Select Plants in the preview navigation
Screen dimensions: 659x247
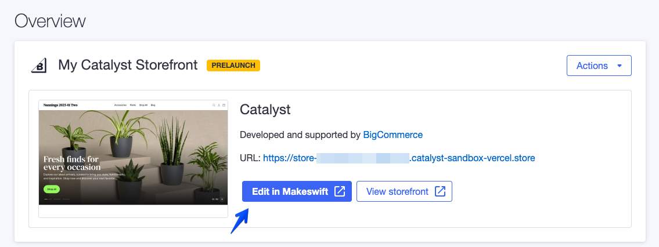click(x=133, y=105)
